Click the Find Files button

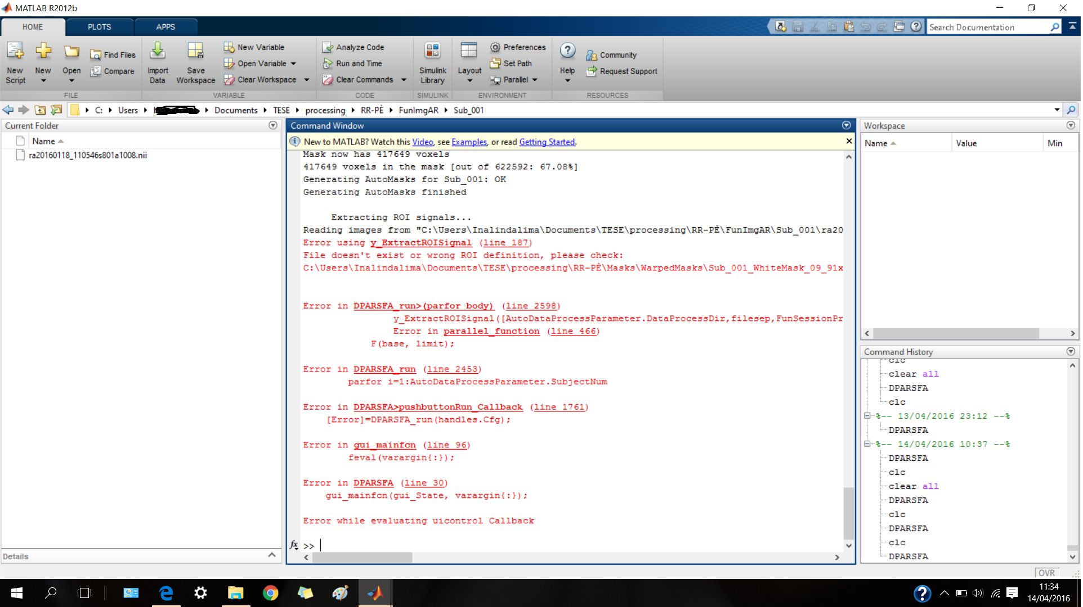[x=113, y=55]
